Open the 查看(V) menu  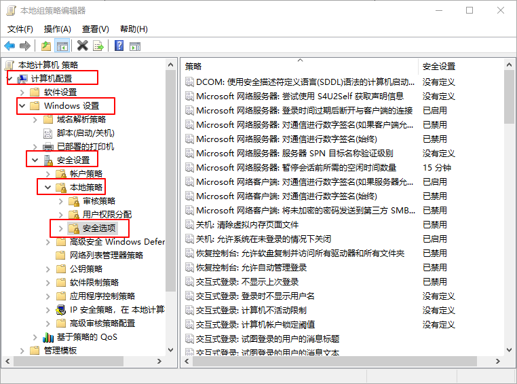point(95,29)
